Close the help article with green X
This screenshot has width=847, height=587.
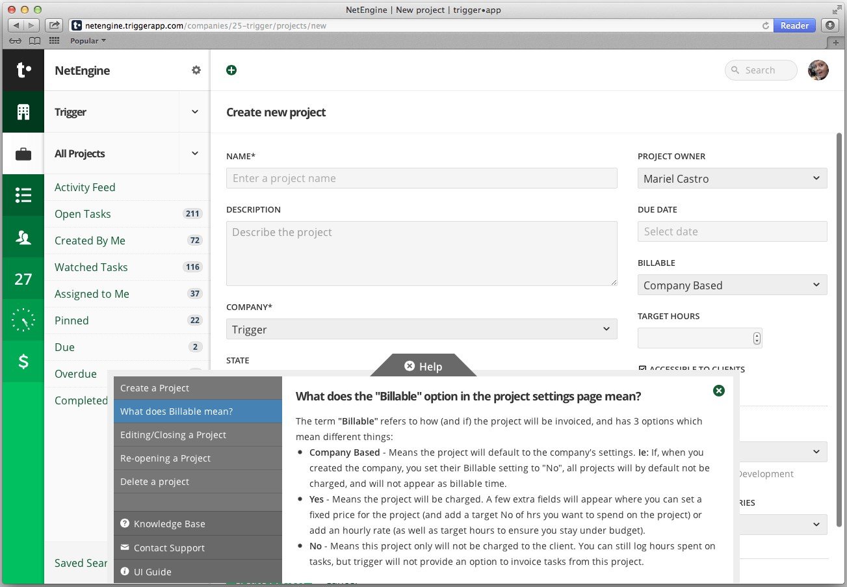(718, 391)
